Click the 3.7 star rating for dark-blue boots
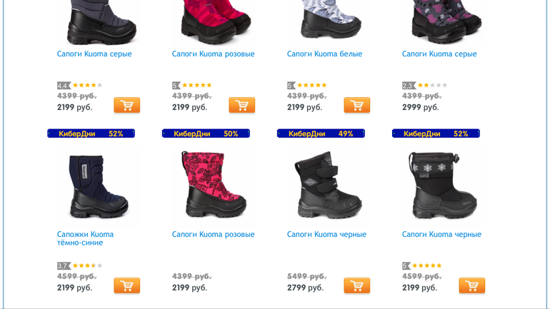The height and width of the screenshot is (309, 550). pos(80,265)
